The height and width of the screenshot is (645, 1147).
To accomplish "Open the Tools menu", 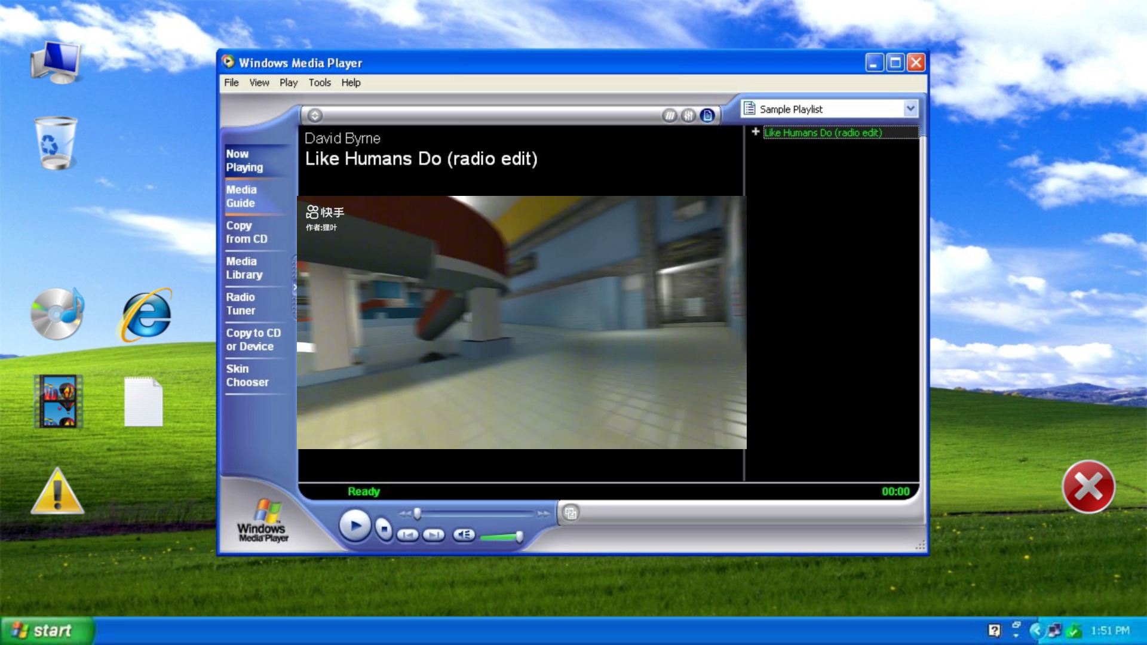I will click(x=320, y=82).
